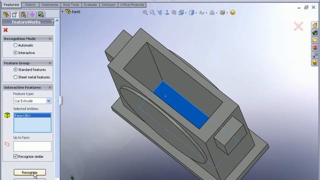Click the Apply Scene icon

222,12
